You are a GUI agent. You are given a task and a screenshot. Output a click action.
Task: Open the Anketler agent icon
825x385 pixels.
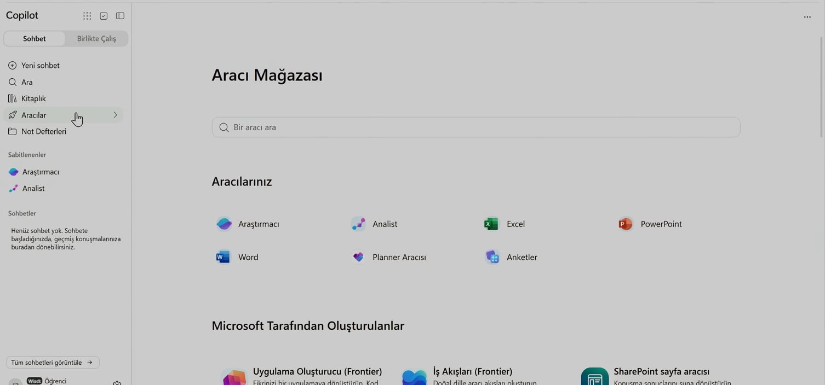pos(492,257)
